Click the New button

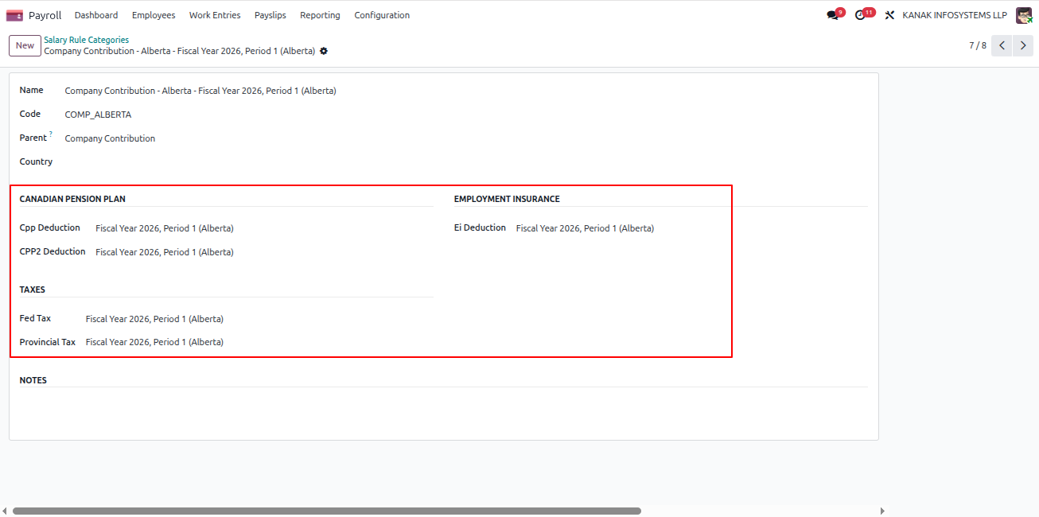pyautogui.click(x=25, y=45)
